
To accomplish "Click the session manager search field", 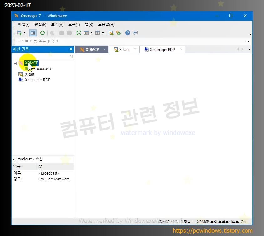I will tap(41, 57).
